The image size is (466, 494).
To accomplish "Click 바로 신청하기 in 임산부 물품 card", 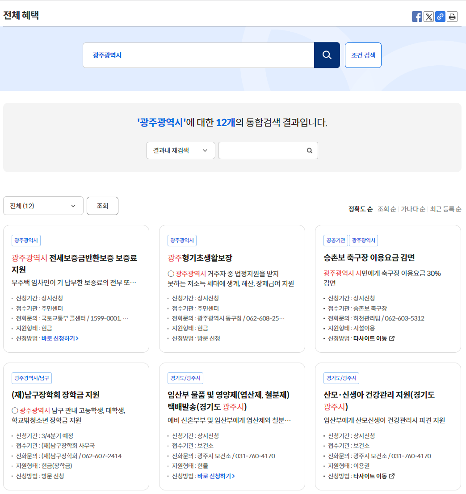I will point(216,476).
